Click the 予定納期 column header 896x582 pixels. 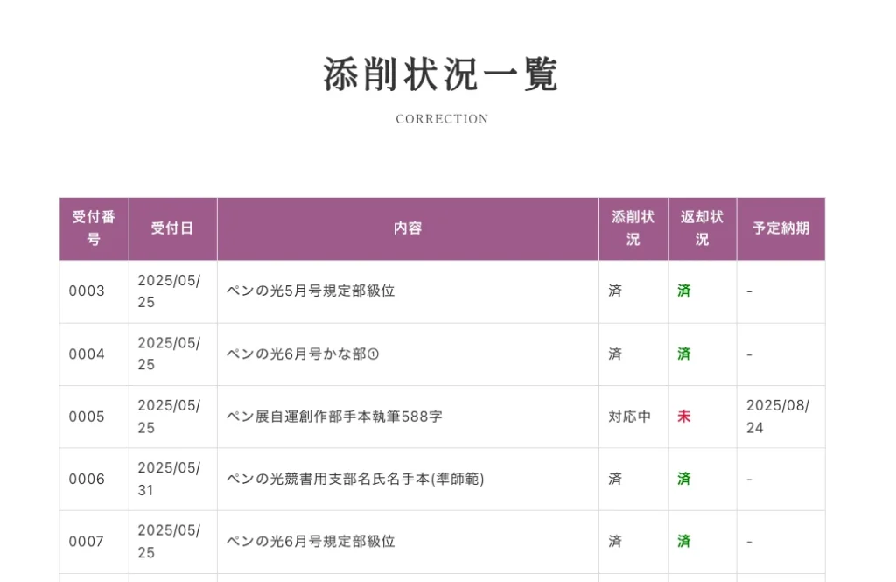click(780, 228)
